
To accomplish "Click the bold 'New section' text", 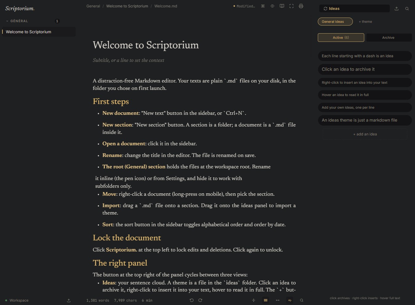I will tap(117, 125).
